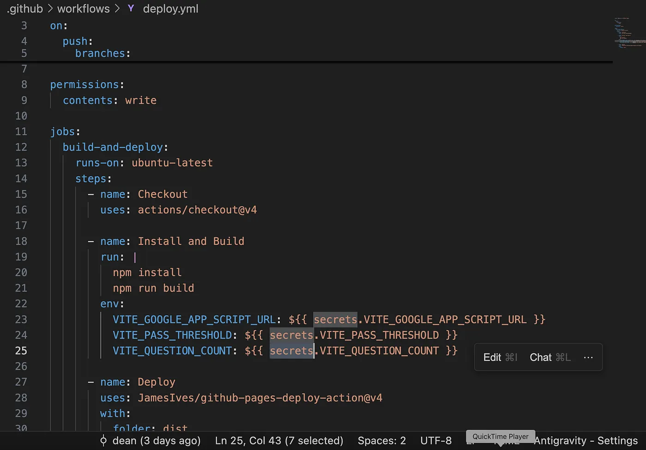Click 'Deploy' step name on line 27
Image resolution: width=646 pixels, height=450 pixels.
pyautogui.click(x=156, y=382)
